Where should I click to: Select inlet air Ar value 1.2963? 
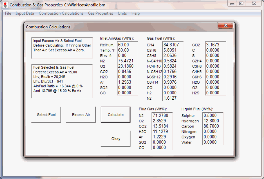(x=127, y=82)
